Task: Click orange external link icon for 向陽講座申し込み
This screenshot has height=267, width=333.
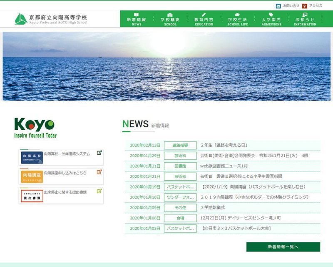Action: (99, 172)
